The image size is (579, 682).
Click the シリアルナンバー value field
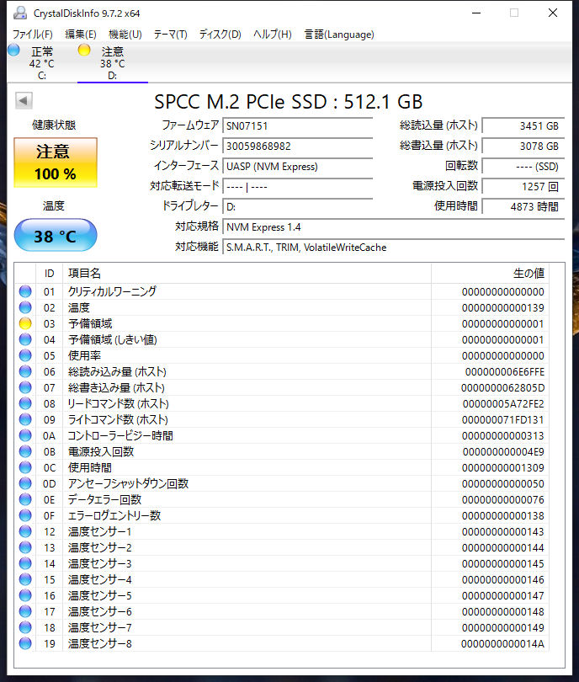tap(298, 146)
